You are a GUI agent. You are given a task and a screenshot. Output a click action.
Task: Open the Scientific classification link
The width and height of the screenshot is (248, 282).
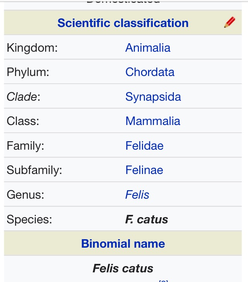click(123, 23)
